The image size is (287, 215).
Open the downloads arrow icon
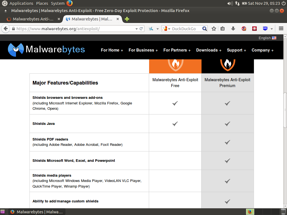233,29
